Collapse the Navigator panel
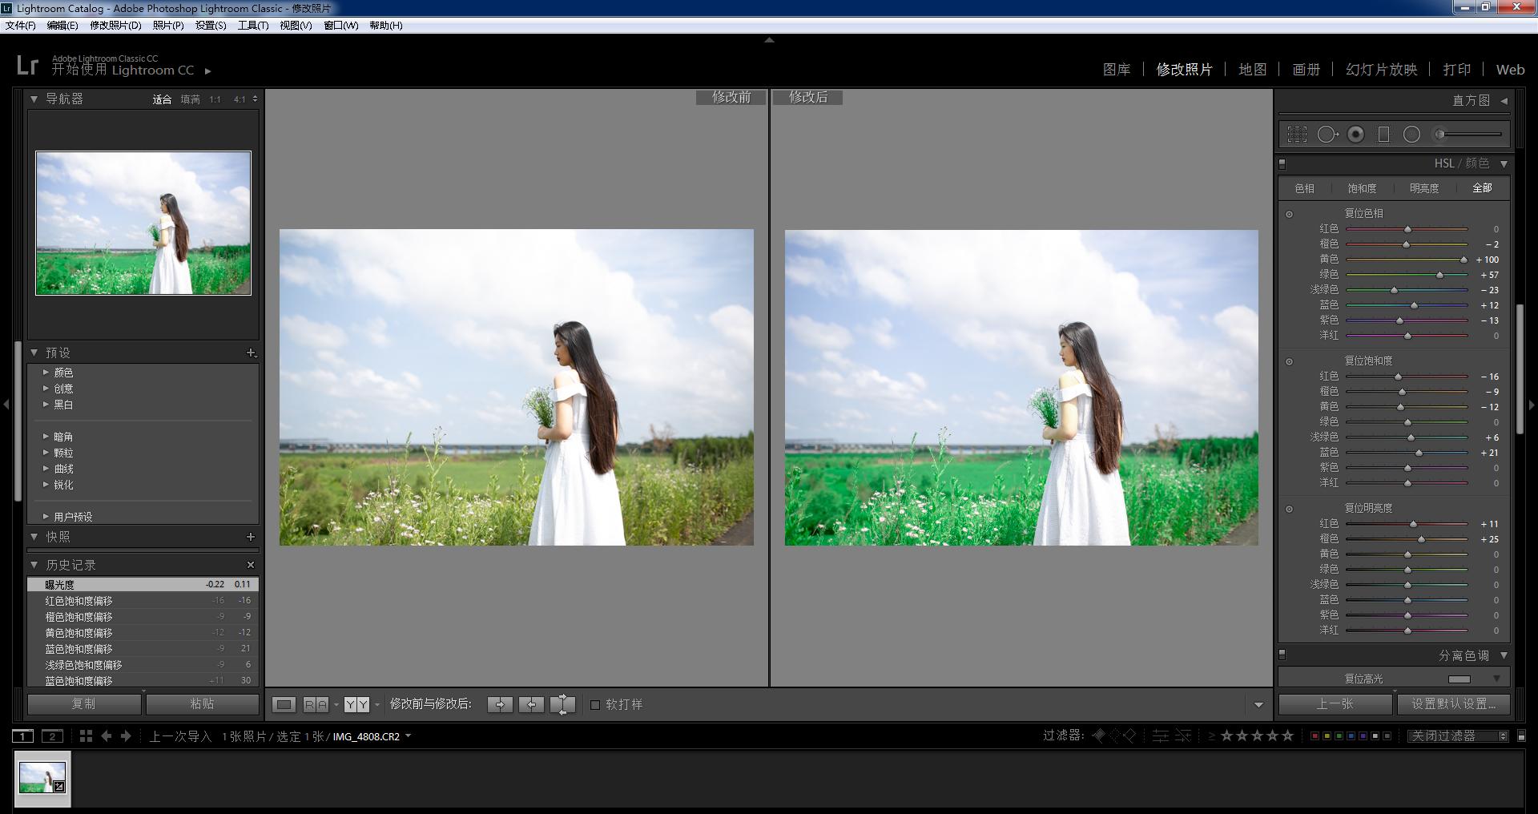The height and width of the screenshot is (814, 1538). pyautogui.click(x=34, y=99)
